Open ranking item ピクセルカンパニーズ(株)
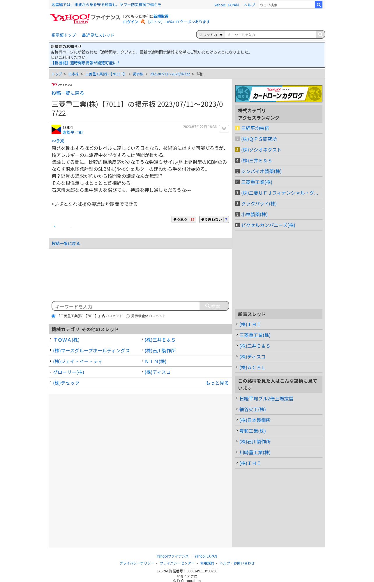 268,225
